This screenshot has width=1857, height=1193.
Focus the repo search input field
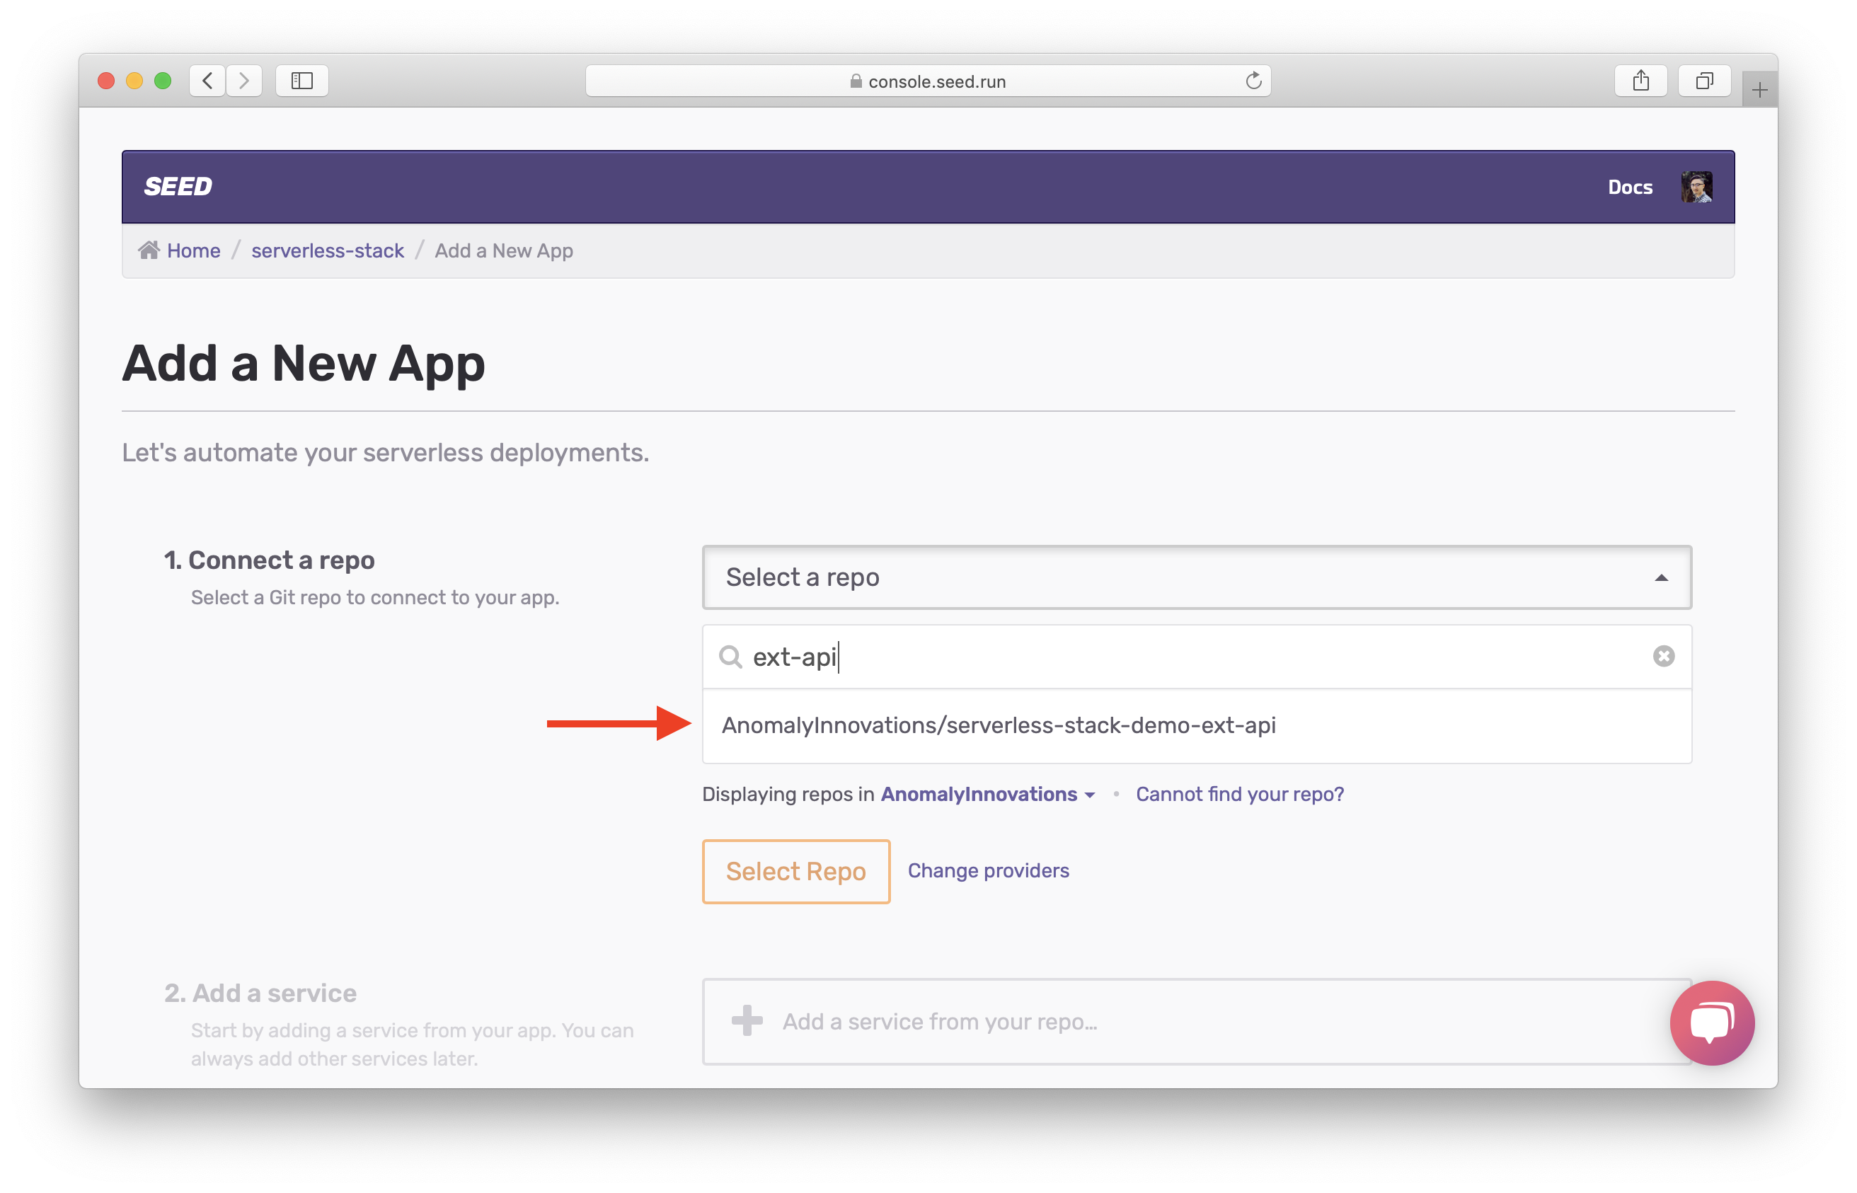click(1162, 656)
